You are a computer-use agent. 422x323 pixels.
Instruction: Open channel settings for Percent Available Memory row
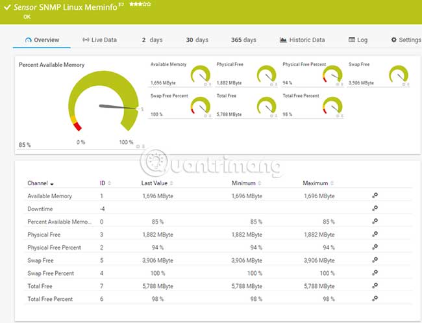pos(375,221)
